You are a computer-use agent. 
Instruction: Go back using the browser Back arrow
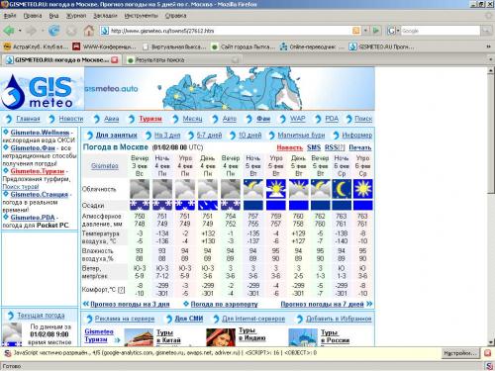(x=9, y=31)
